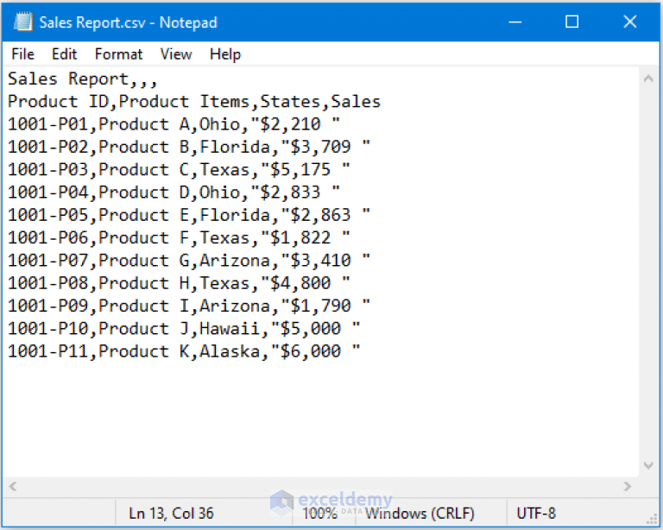Click the line starting with 1001-P10
Image resolution: width=663 pixels, height=530 pixels.
(184, 329)
